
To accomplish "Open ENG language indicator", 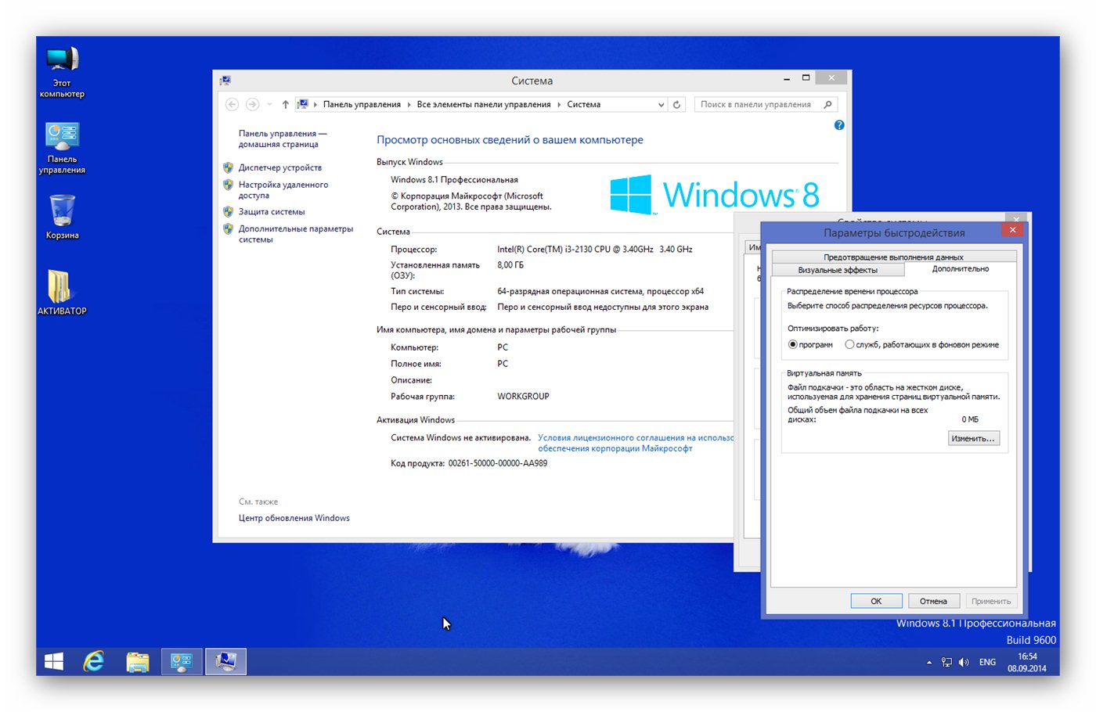I will (x=987, y=662).
